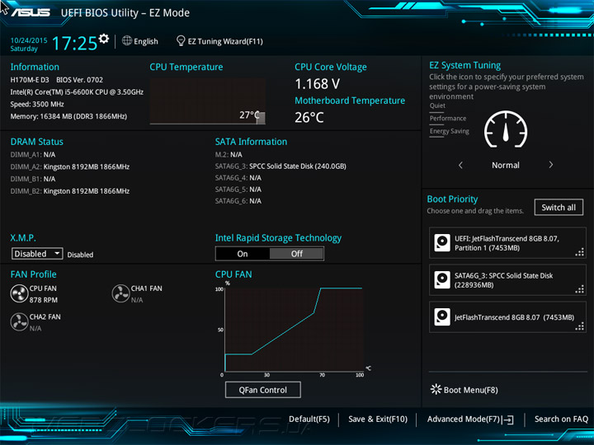Click Intel Core i5-6600K CPU line
This screenshot has width=594, height=445.
point(77,92)
